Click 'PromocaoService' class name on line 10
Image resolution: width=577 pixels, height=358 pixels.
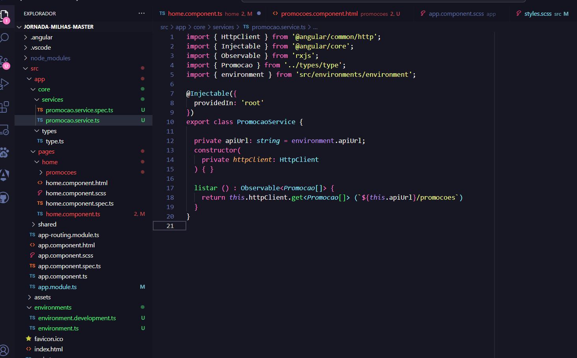266,122
